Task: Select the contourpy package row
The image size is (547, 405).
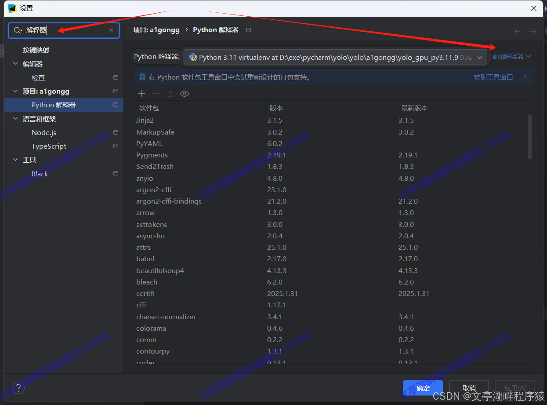Action: [x=331, y=351]
